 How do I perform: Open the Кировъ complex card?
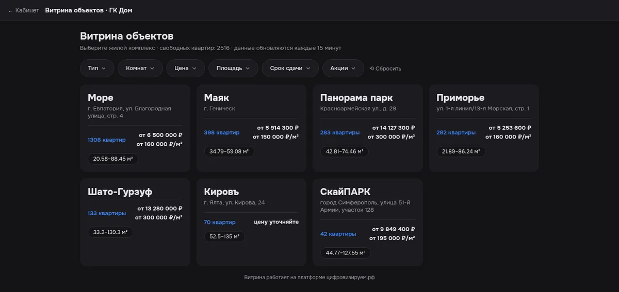click(251, 222)
